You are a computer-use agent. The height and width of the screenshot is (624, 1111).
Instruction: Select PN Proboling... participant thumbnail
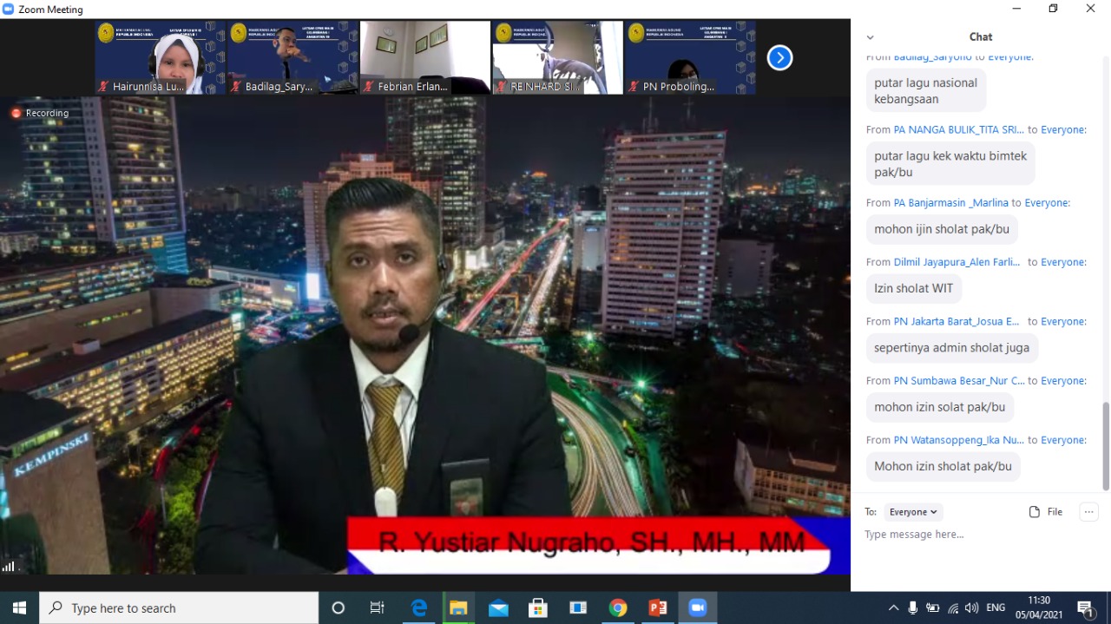pos(690,58)
